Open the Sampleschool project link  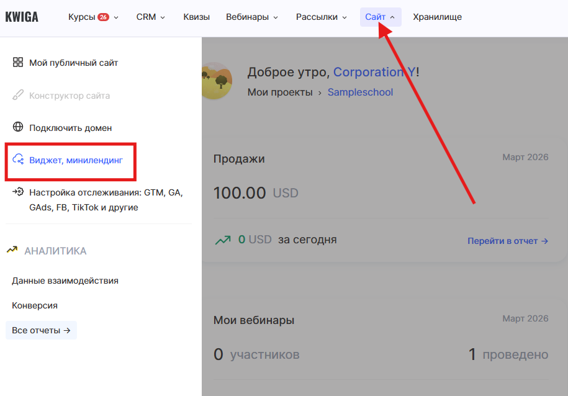(x=360, y=92)
